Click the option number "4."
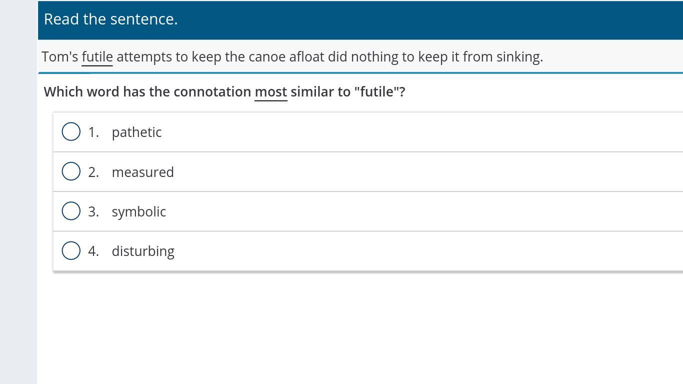The width and height of the screenshot is (683, 384). [93, 251]
